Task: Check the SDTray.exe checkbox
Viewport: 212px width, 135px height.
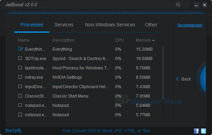Action: click(x=20, y=58)
